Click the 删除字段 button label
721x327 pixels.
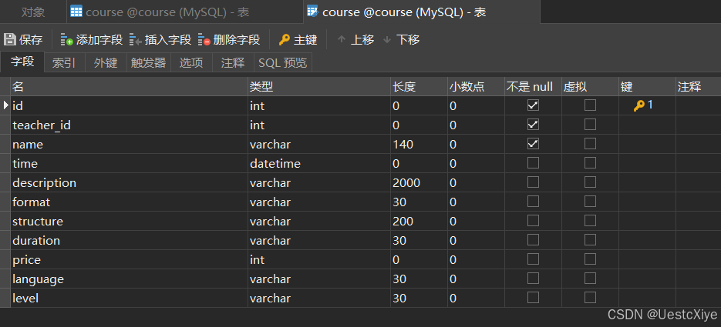237,40
